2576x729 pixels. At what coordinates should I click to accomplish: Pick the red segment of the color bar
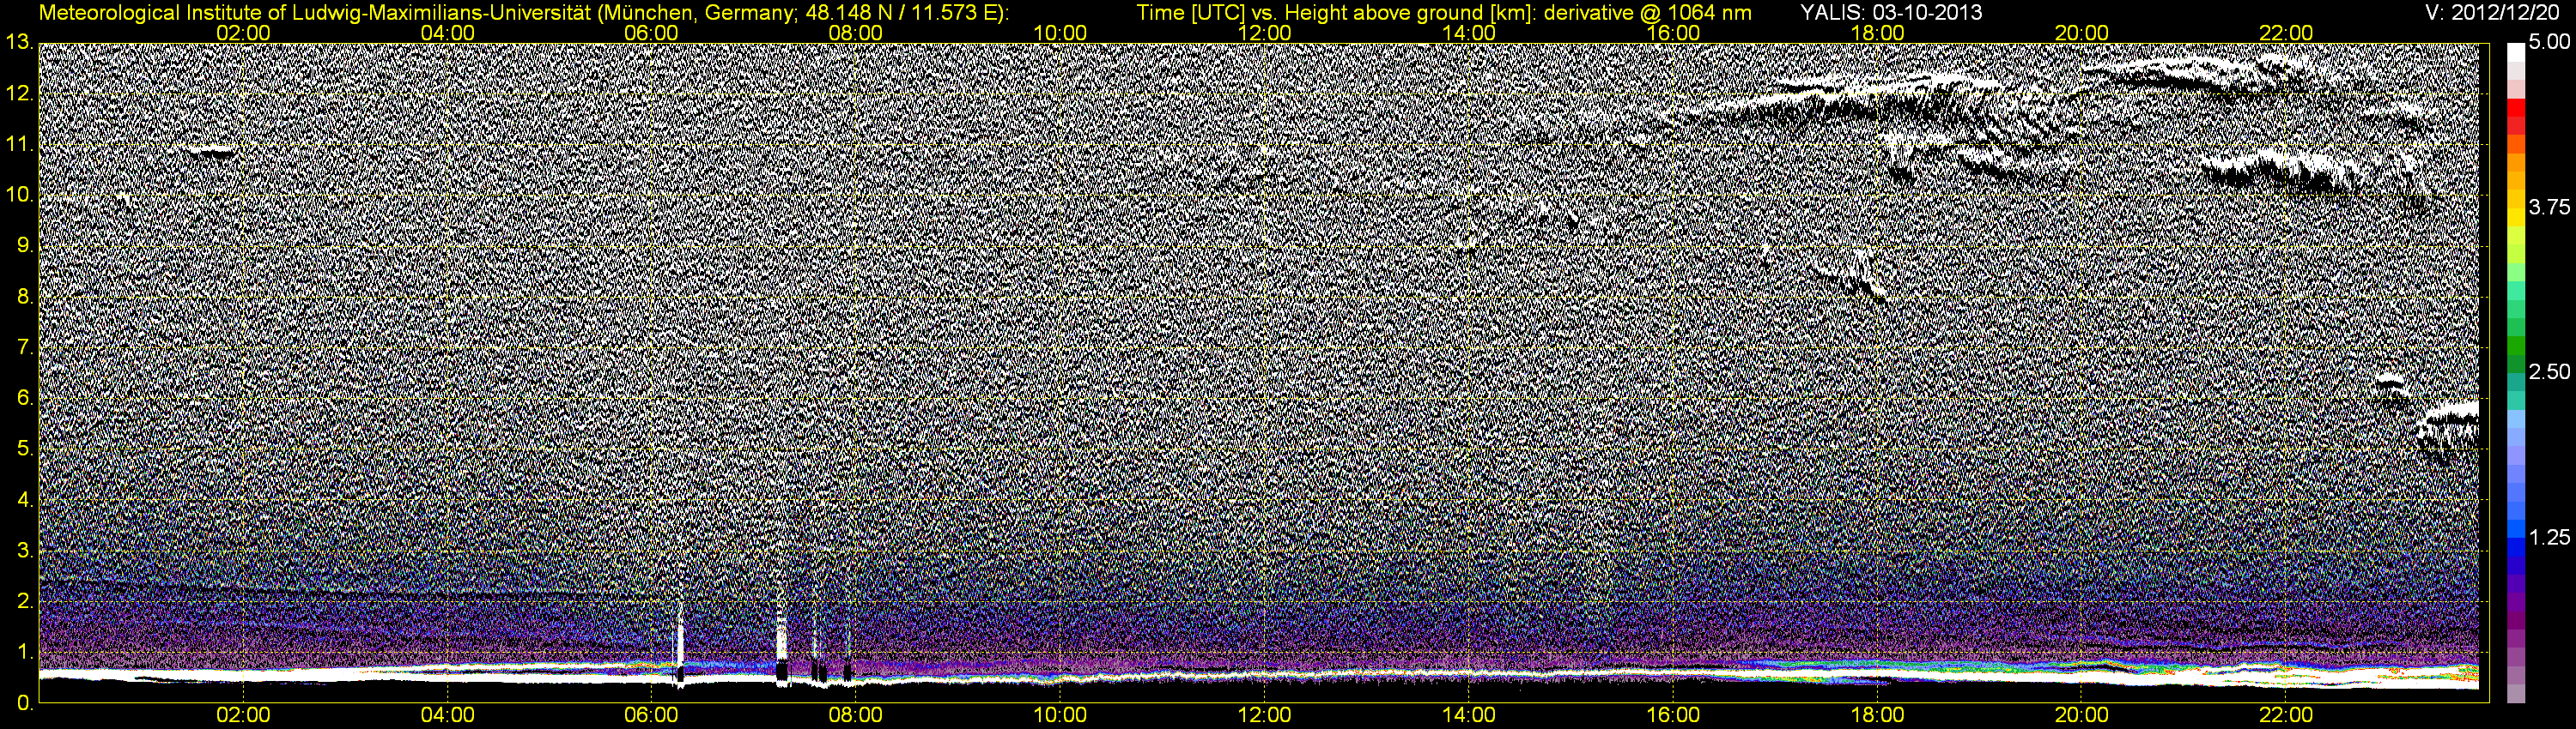click(x=2516, y=108)
